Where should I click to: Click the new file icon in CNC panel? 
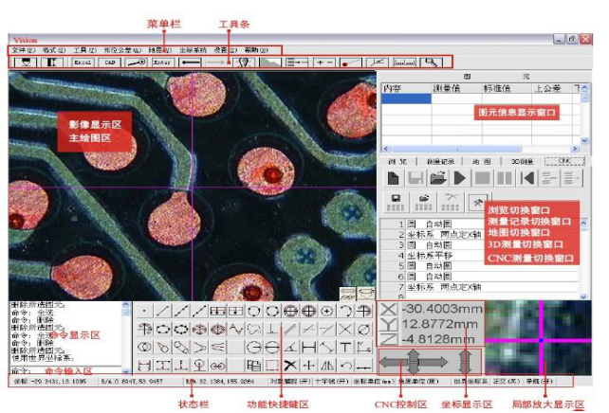pyautogui.click(x=393, y=178)
